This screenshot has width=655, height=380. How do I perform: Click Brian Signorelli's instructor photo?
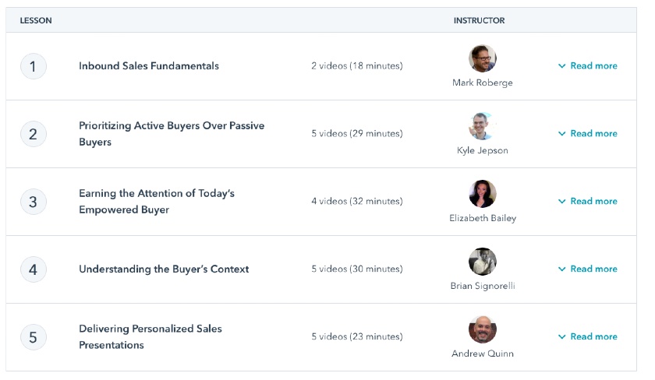coord(483,262)
